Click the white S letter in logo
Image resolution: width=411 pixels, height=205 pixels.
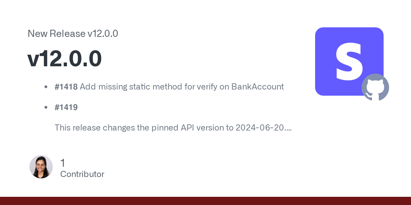point(349,61)
